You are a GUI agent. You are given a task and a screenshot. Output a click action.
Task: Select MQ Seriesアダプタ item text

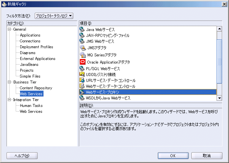(x=102, y=55)
